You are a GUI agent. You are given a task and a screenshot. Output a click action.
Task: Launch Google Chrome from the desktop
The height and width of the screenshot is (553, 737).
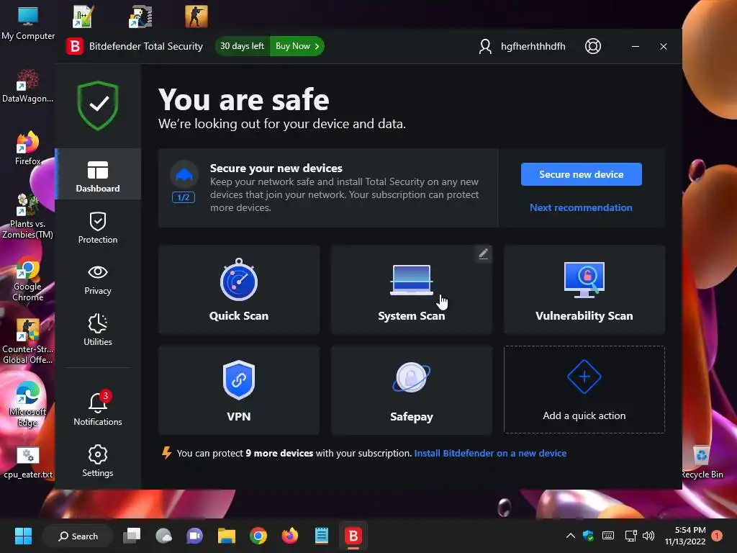(x=28, y=279)
